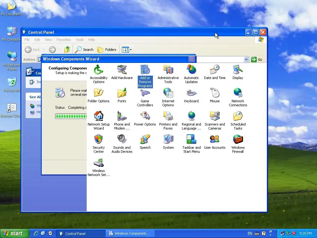Open Security Center icon

[x=98, y=144]
